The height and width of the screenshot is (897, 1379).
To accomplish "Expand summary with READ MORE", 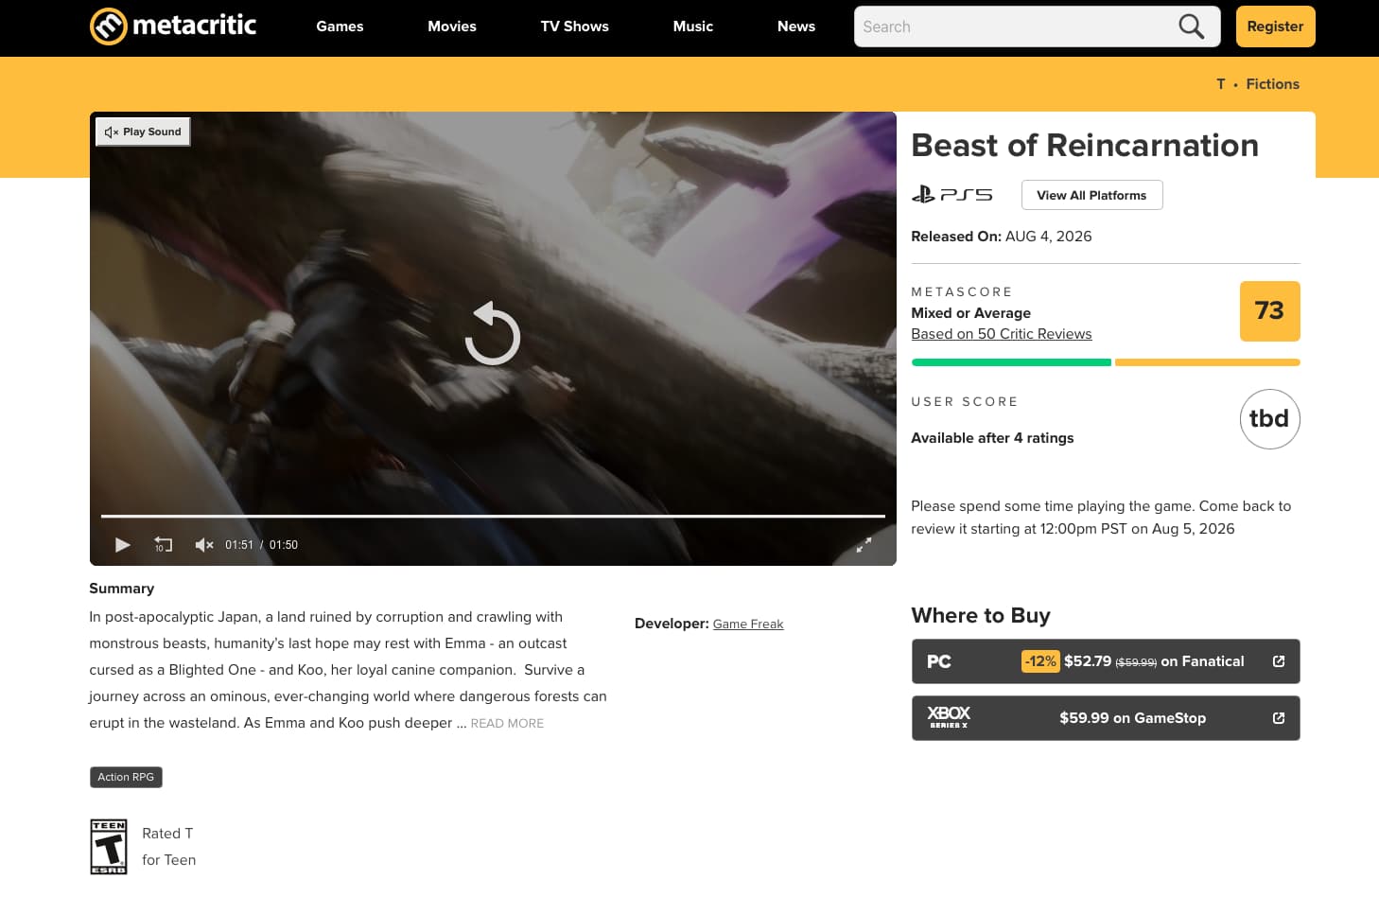I will tap(507, 724).
